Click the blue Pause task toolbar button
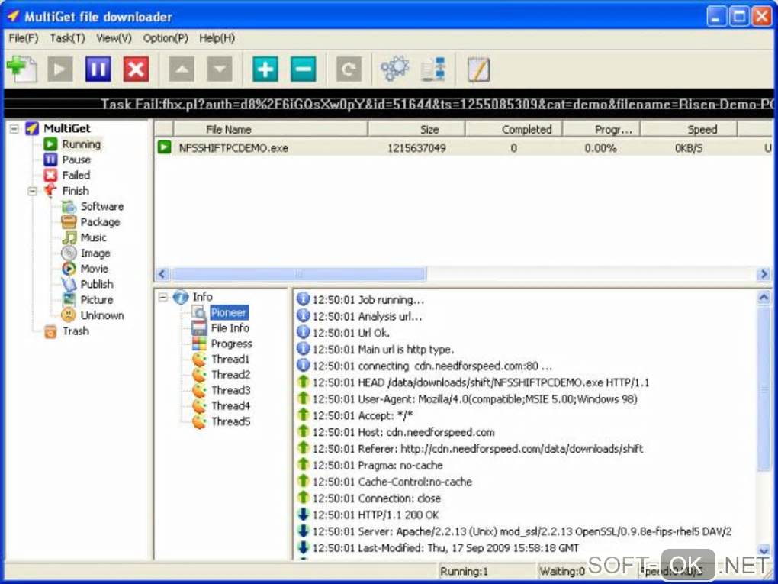Screen dimensions: 778x584 [x=98, y=69]
